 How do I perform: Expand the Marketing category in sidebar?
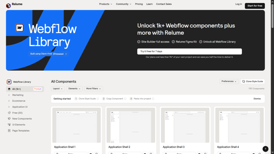click(x=9, y=95)
